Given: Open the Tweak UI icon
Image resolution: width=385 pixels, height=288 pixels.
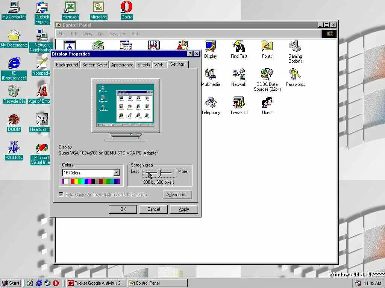Looking at the screenshot, I should click(239, 106).
